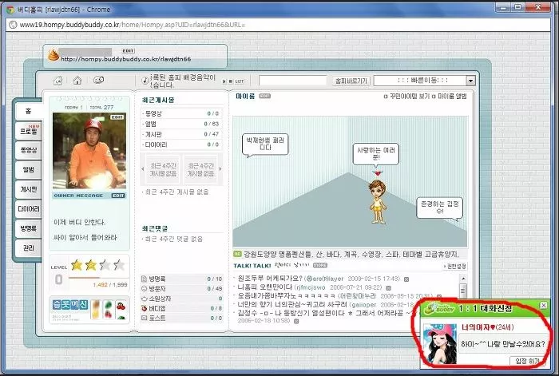Screen dimensions: 559x376
Task: Click the Buddy logo in the chat popup header
Action: [439, 308]
